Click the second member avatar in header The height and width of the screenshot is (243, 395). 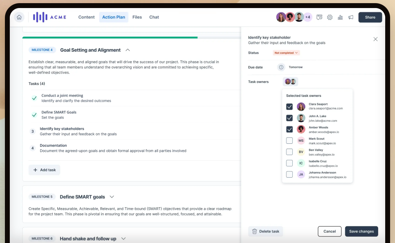pos(290,17)
